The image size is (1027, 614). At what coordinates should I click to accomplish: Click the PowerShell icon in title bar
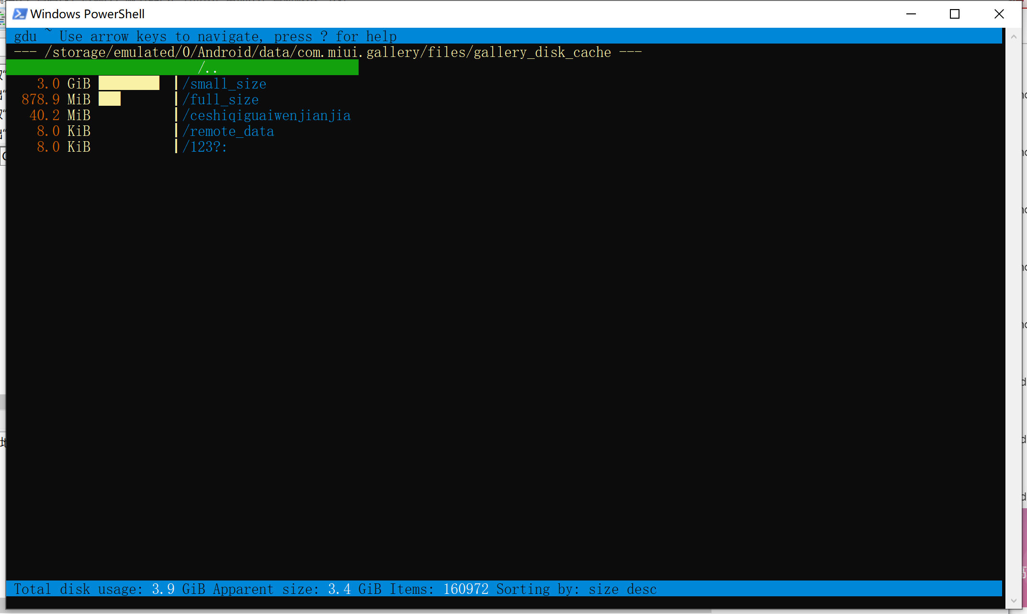19,14
